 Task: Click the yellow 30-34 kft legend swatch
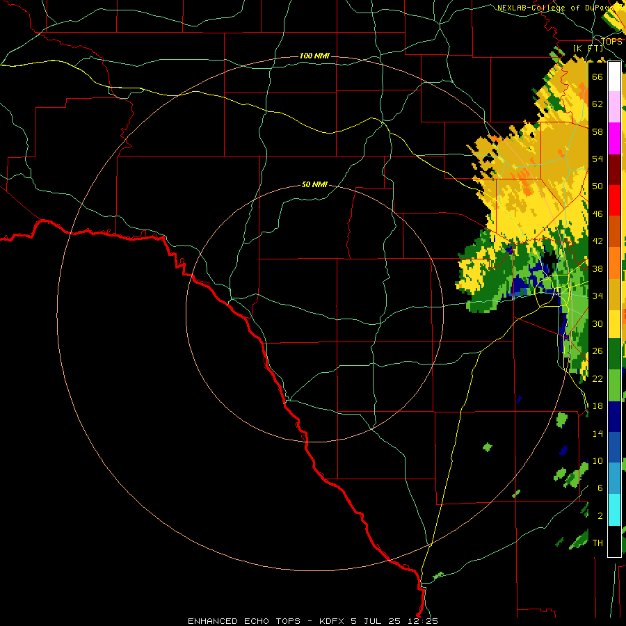tap(614, 323)
